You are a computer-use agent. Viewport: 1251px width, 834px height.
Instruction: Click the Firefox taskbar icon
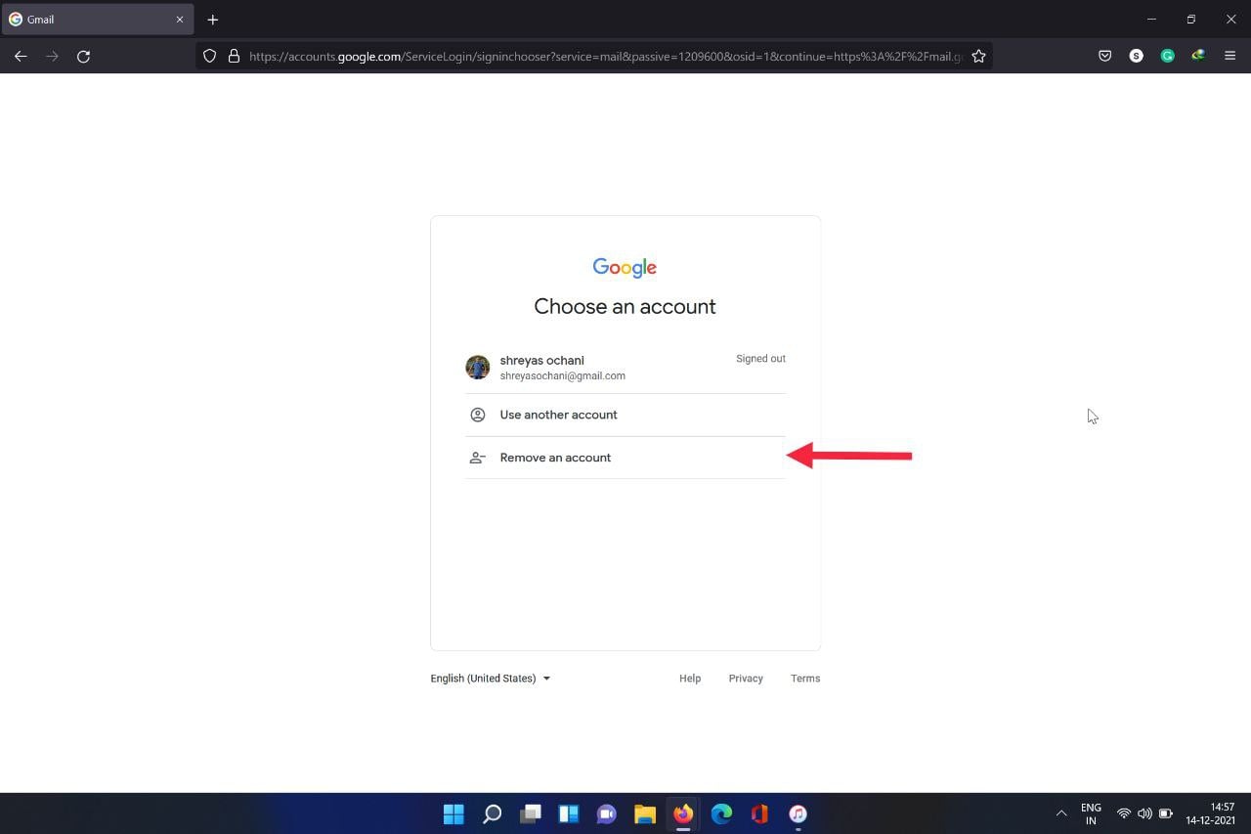683,813
